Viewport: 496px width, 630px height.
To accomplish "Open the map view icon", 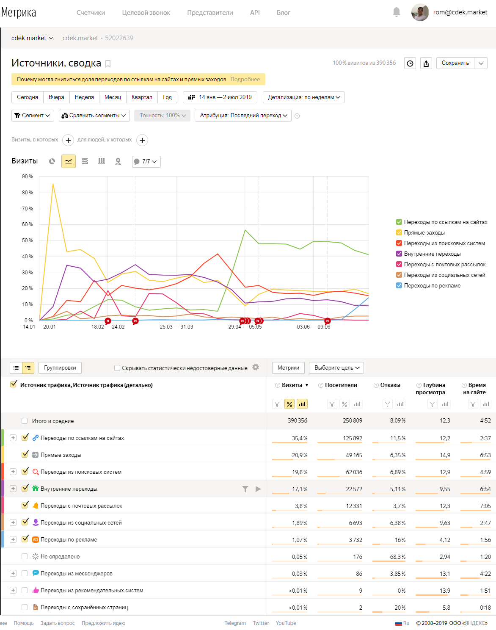I will (x=118, y=161).
